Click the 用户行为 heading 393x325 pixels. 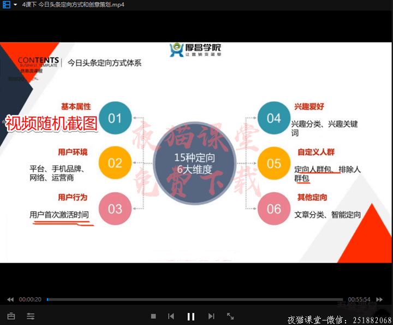(x=73, y=197)
